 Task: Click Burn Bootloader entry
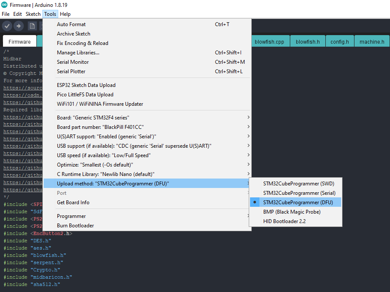click(75, 226)
